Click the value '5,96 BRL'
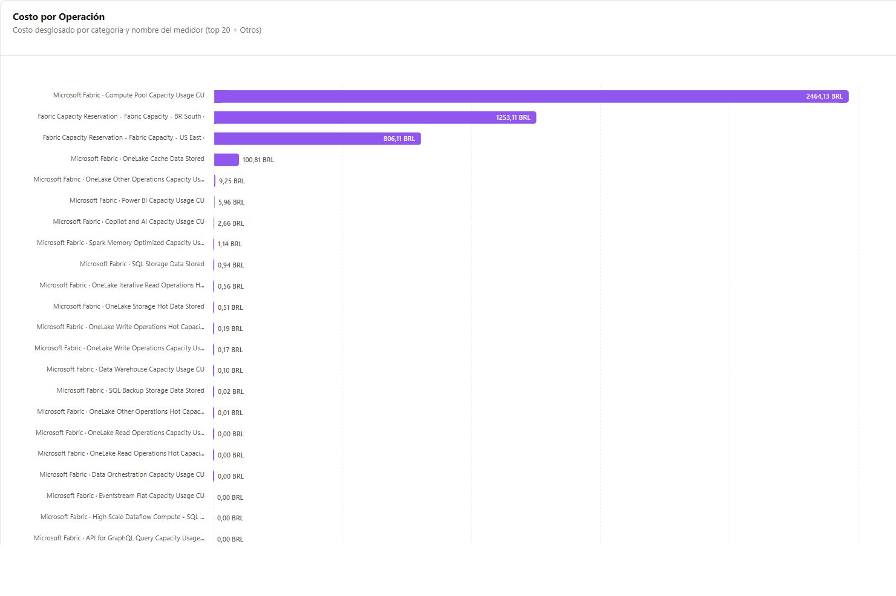 (x=231, y=203)
